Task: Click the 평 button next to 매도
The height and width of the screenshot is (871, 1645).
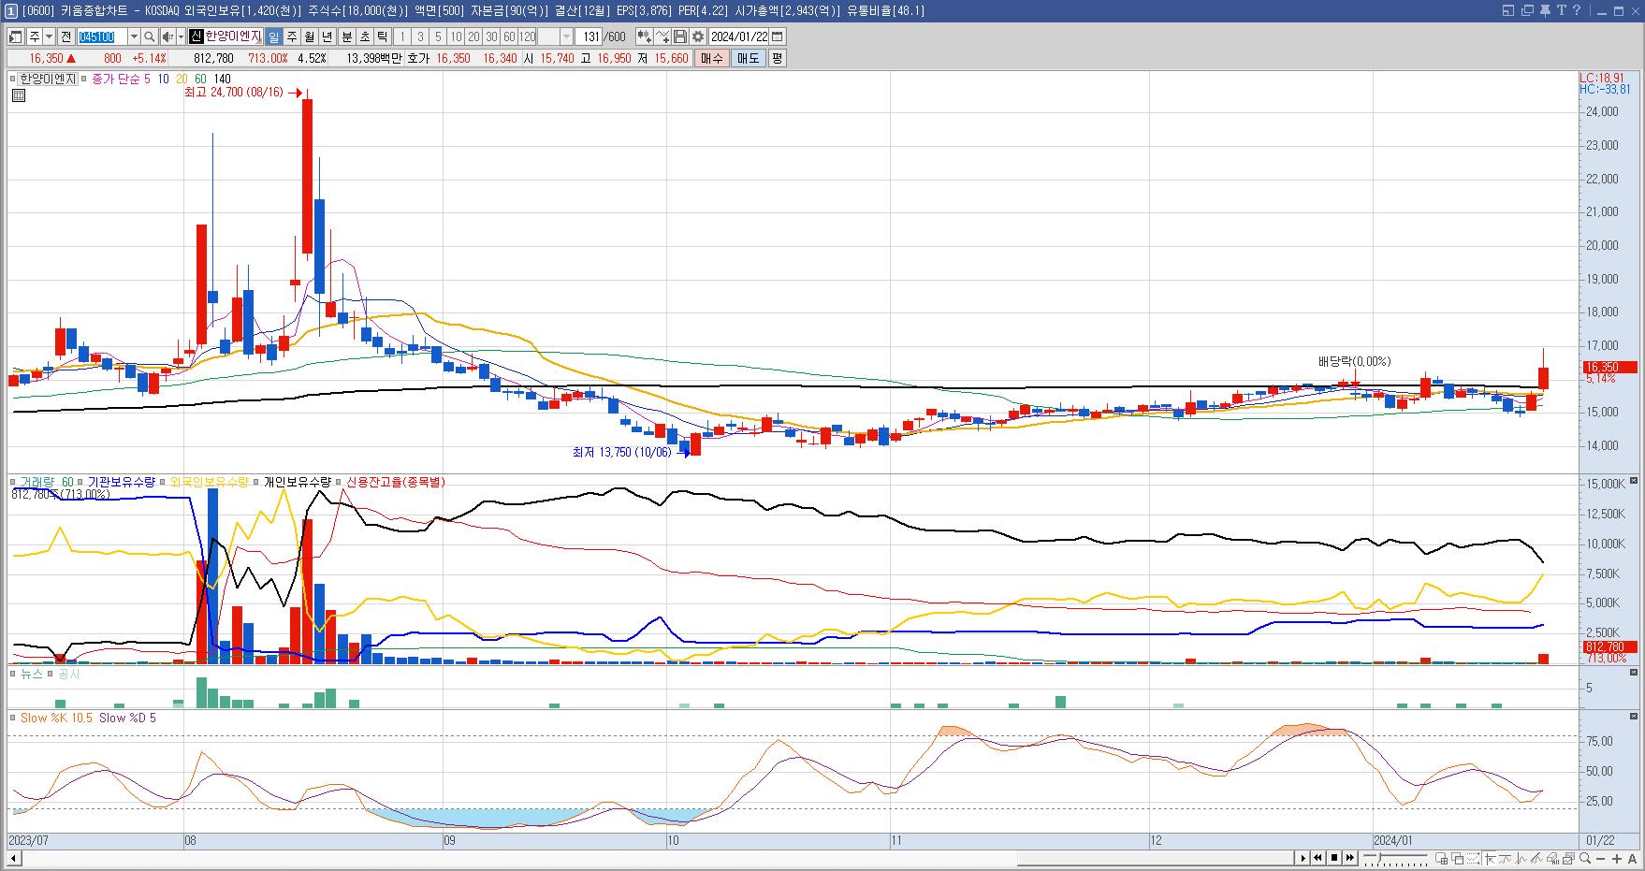Action: [777, 58]
